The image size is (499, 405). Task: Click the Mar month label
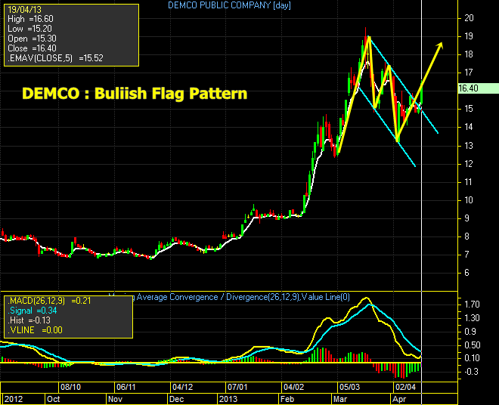pyautogui.click(x=340, y=399)
